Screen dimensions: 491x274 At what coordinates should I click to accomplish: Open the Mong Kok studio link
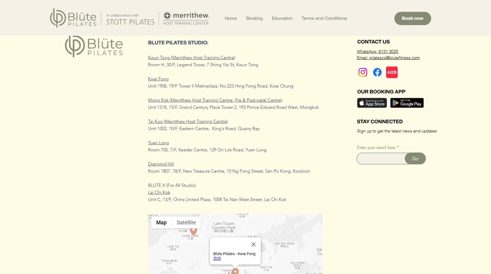(x=215, y=100)
